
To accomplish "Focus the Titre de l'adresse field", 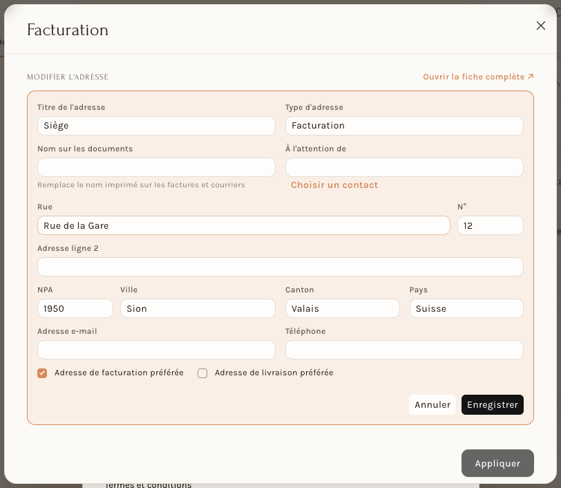I will click(156, 126).
